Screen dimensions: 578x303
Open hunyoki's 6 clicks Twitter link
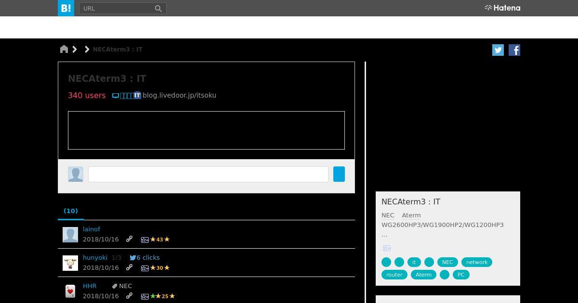(144, 257)
